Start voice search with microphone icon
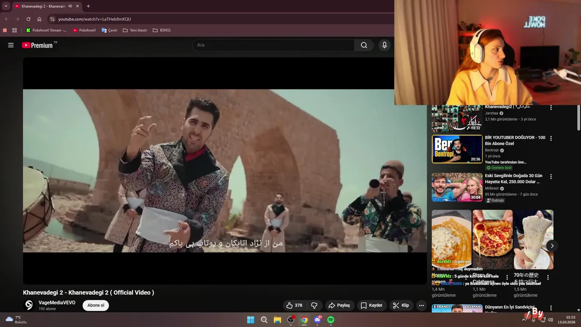This screenshot has width=581, height=327. [384, 45]
